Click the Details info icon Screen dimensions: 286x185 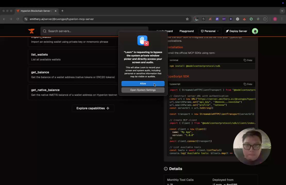tap(166, 169)
